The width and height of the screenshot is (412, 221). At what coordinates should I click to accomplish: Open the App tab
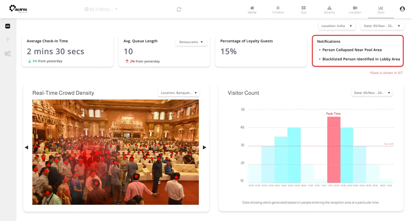(x=303, y=10)
